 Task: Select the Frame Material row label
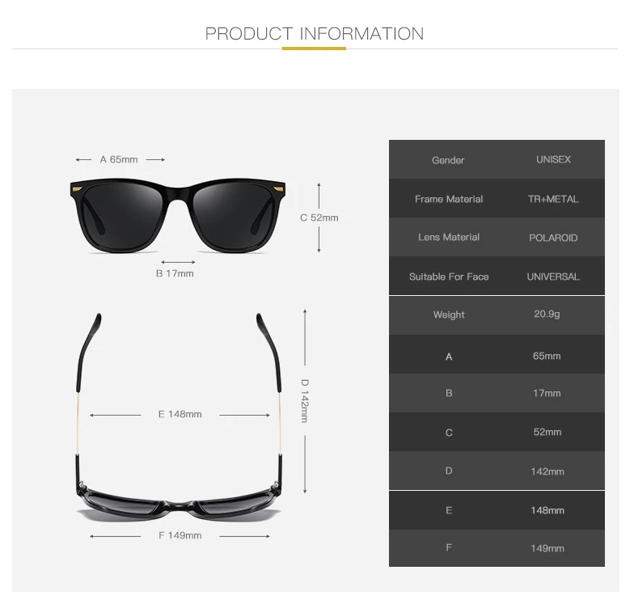449,199
